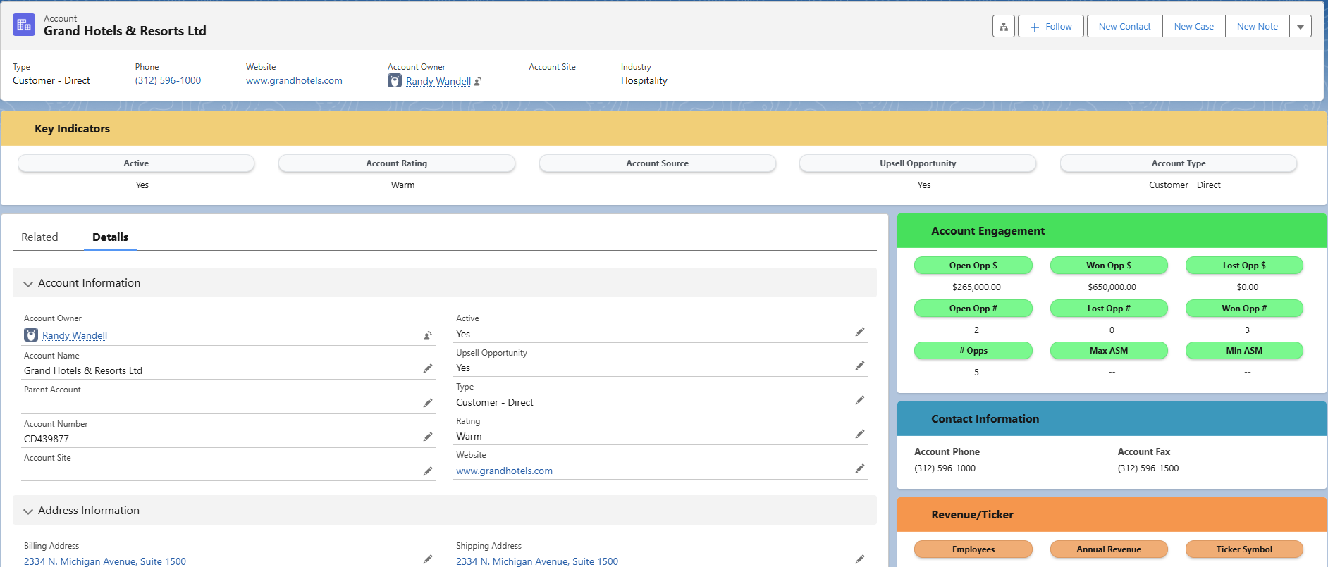Click the Contact Information panel header
Image resolution: width=1328 pixels, height=567 pixels.
(1112, 419)
